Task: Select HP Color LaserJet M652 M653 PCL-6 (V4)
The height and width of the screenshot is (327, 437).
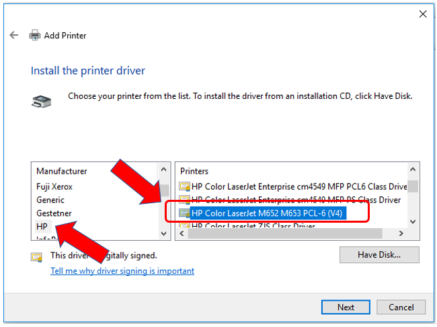Action: (x=267, y=213)
